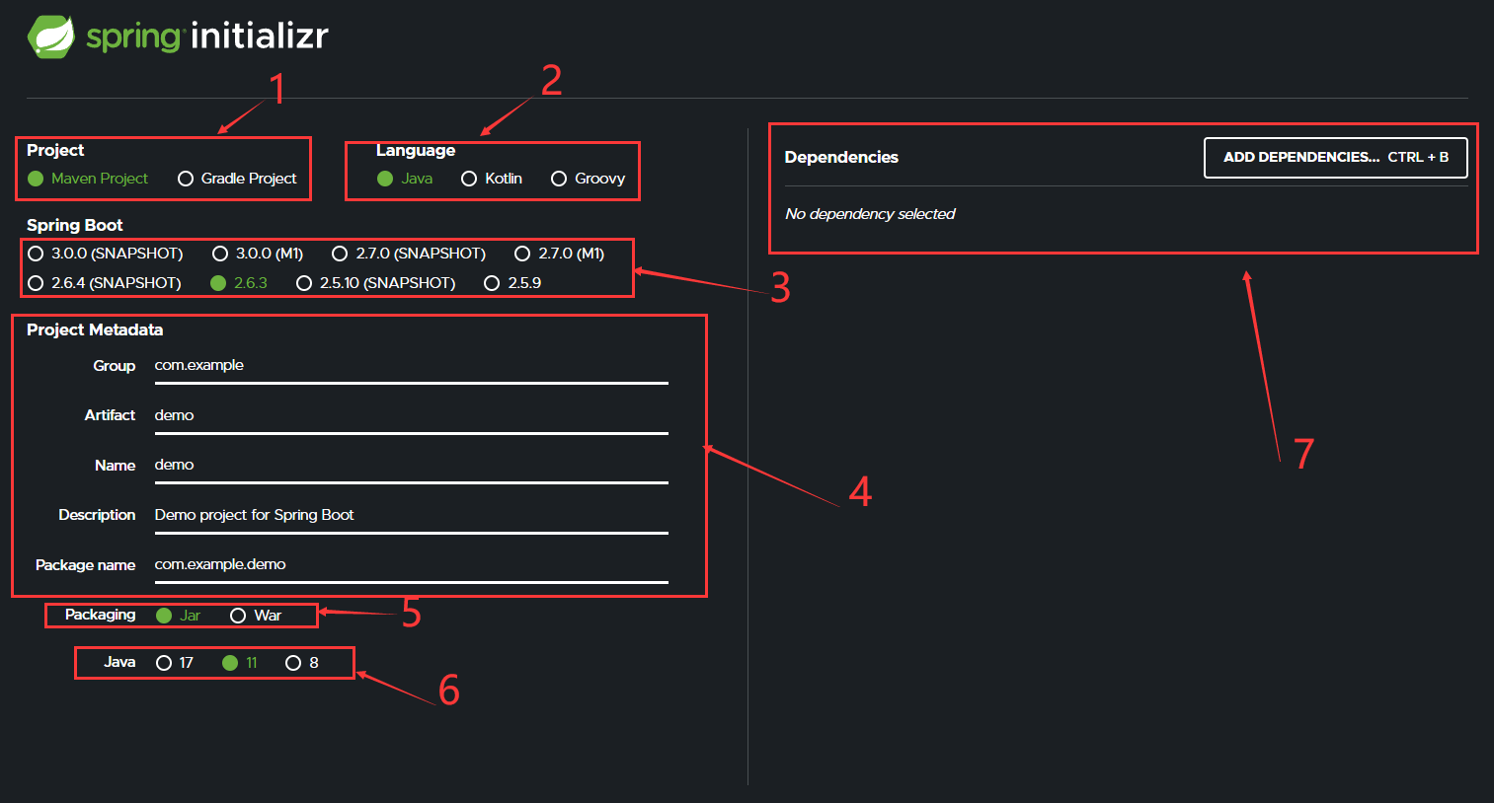Click the Dependencies heading
This screenshot has height=803, width=1494.
pyautogui.click(x=841, y=158)
